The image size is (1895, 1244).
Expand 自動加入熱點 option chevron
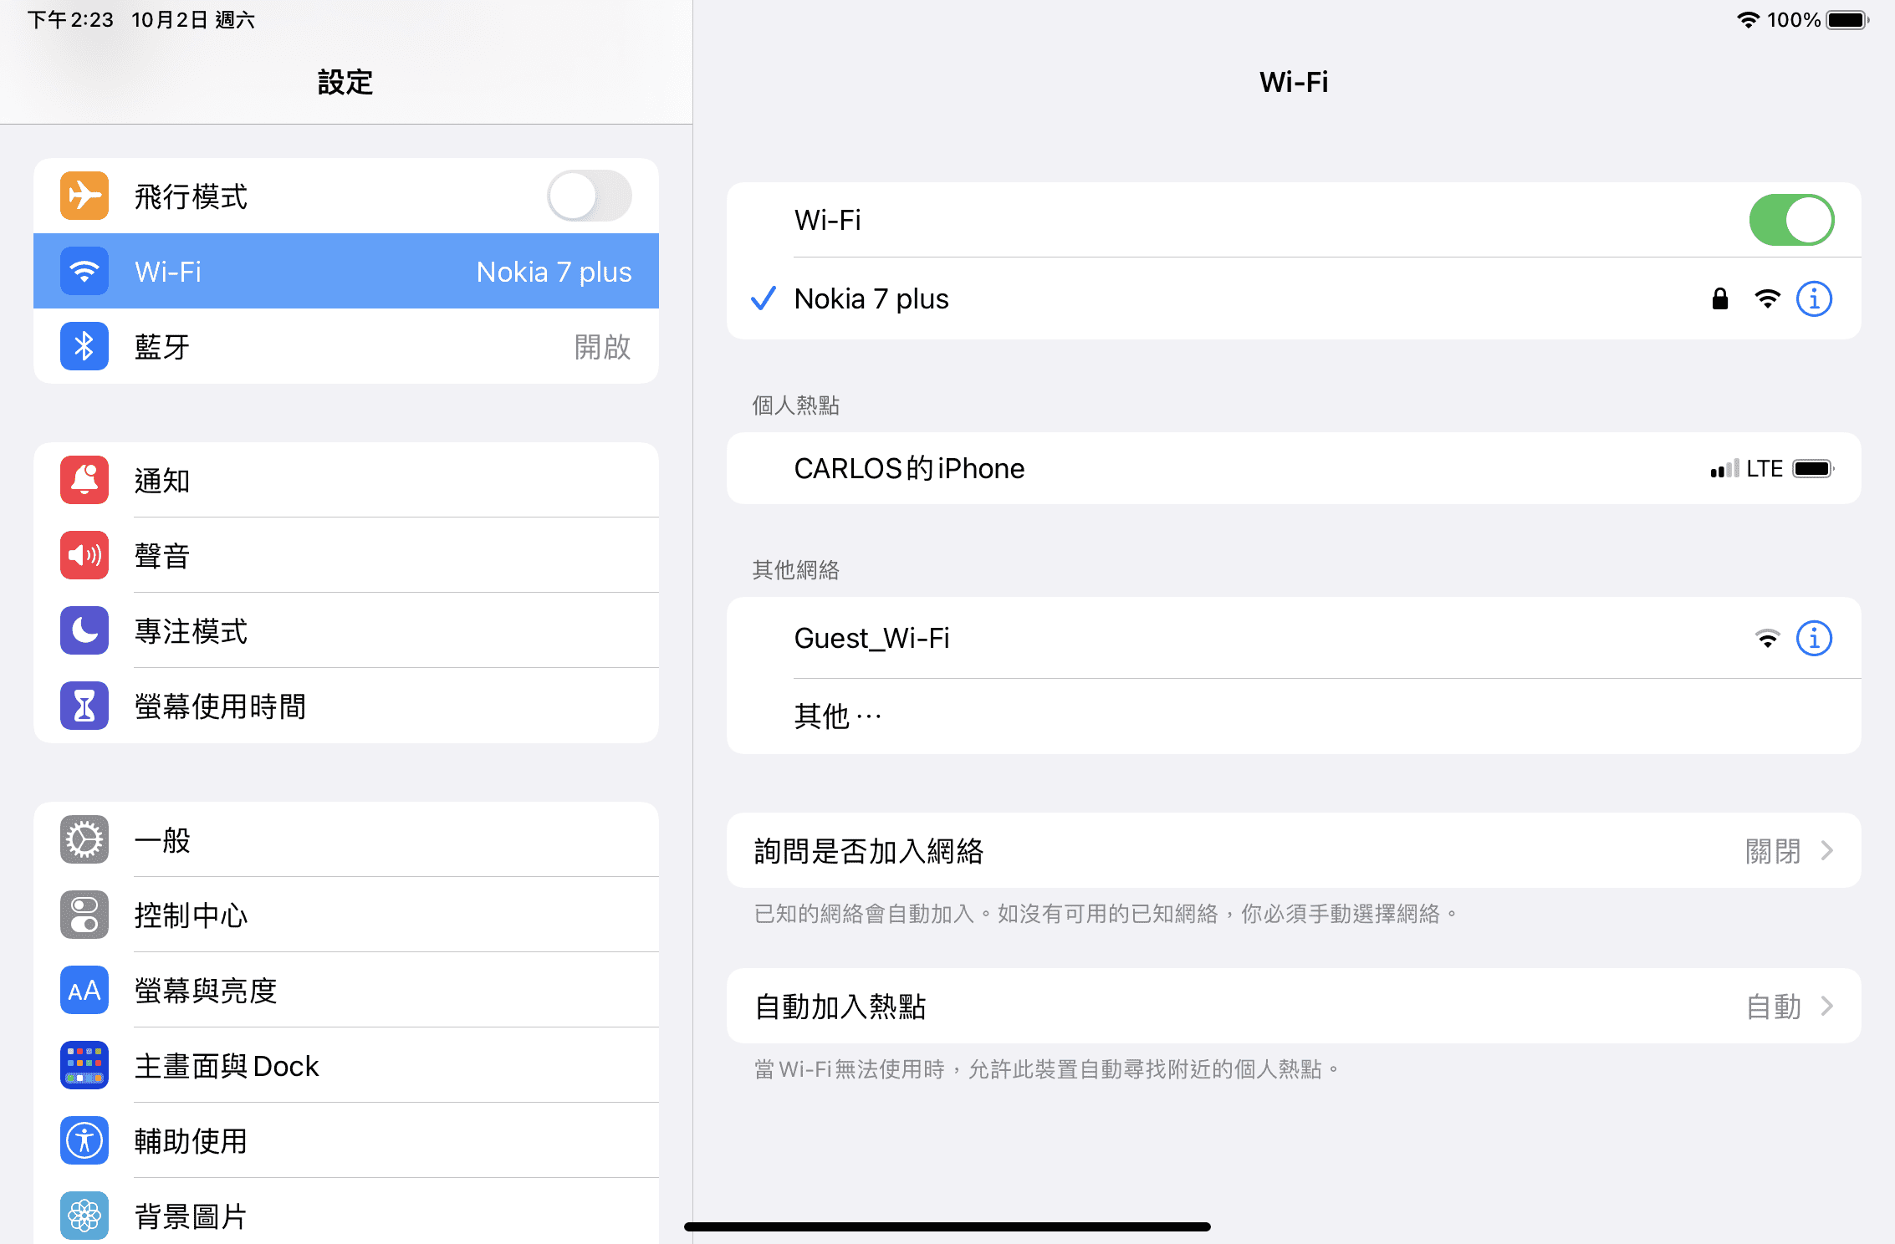pyautogui.click(x=1827, y=1007)
